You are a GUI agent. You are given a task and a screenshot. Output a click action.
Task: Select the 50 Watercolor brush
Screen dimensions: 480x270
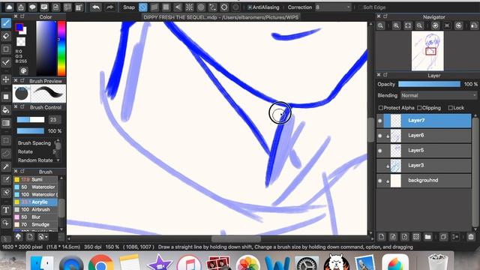click(35, 187)
